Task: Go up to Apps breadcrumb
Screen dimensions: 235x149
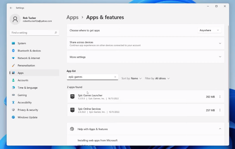Action: (72, 17)
